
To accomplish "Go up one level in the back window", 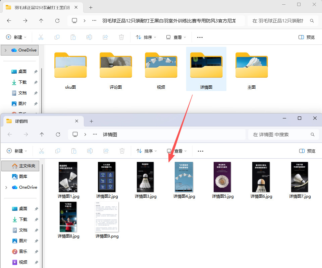I will click(41, 21).
